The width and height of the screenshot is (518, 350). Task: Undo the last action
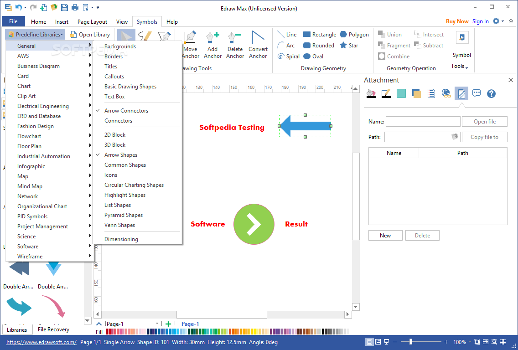tap(18, 7)
